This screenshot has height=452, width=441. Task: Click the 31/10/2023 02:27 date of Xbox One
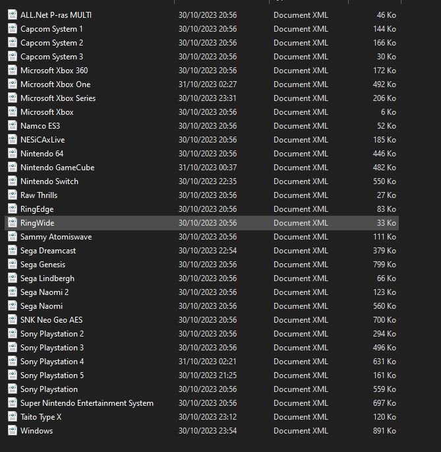[208, 84]
